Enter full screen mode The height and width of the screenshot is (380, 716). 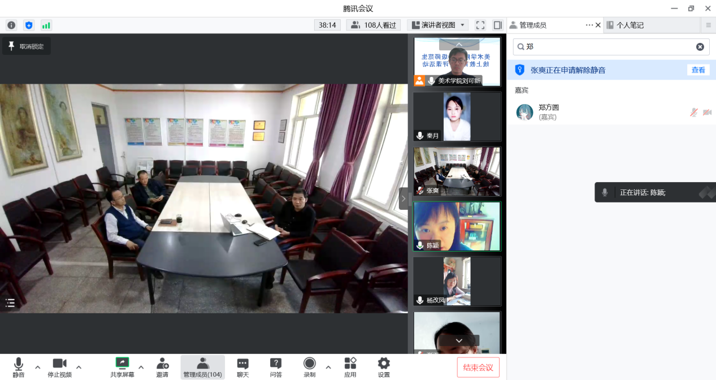[480, 25]
